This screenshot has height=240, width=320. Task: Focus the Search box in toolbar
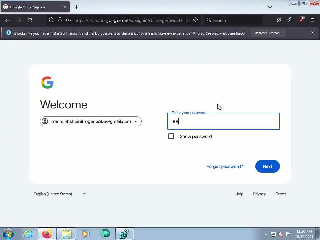[233, 20]
